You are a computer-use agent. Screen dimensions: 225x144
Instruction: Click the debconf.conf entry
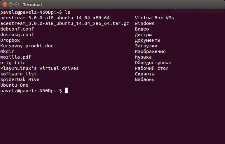(17, 29)
